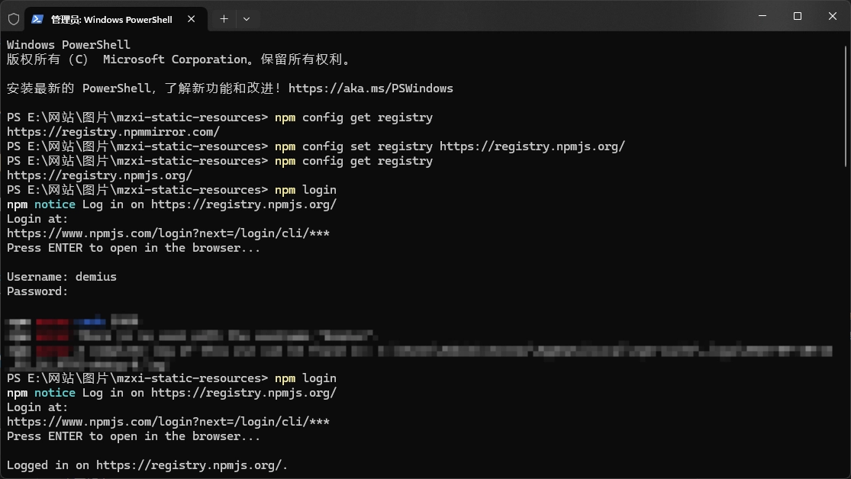Expand the new tab profile dropdown
The image size is (851, 479).
pos(246,19)
